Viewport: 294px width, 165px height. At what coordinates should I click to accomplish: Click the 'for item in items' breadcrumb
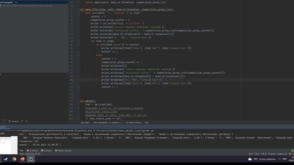pyautogui.click(x=133, y=123)
